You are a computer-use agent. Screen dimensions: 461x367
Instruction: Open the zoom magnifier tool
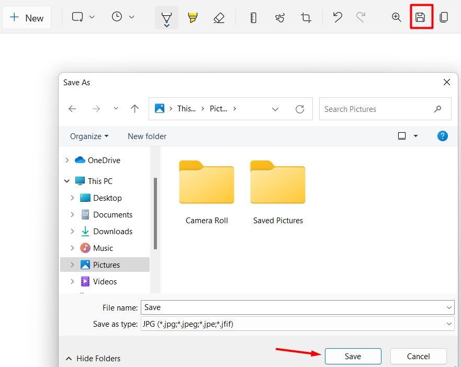click(x=397, y=17)
